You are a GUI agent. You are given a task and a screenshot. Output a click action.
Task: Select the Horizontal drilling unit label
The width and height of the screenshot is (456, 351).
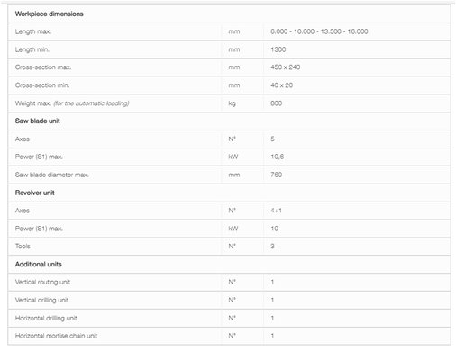[46, 318]
